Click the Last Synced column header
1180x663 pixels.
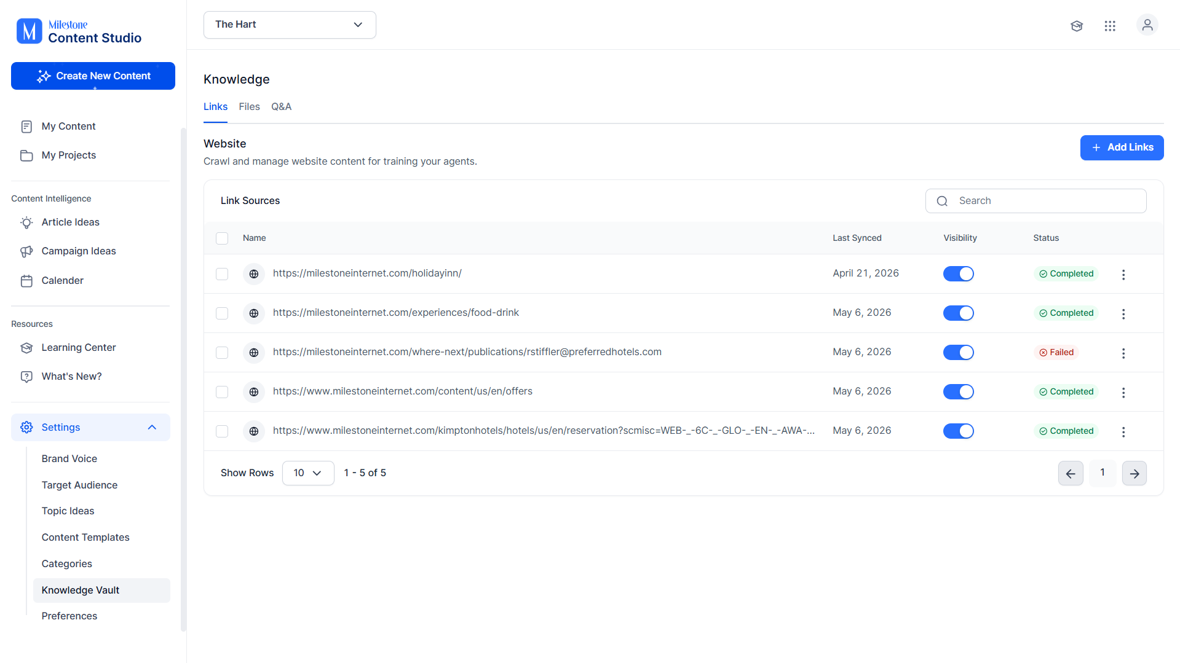click(x=857, y=238)
